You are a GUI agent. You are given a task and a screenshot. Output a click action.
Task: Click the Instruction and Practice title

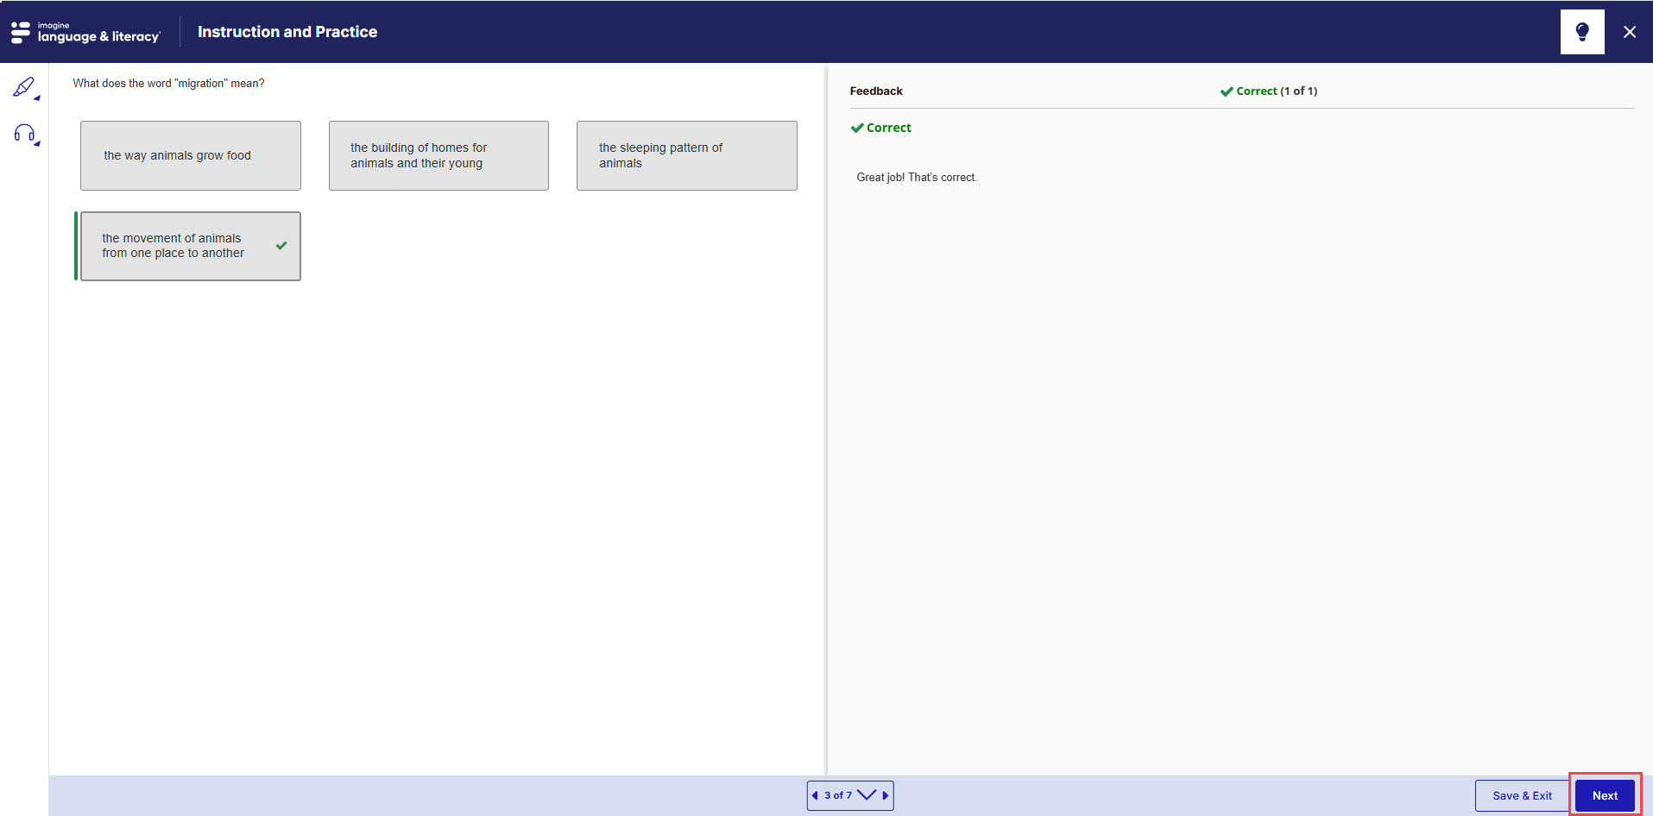(287, 32)
